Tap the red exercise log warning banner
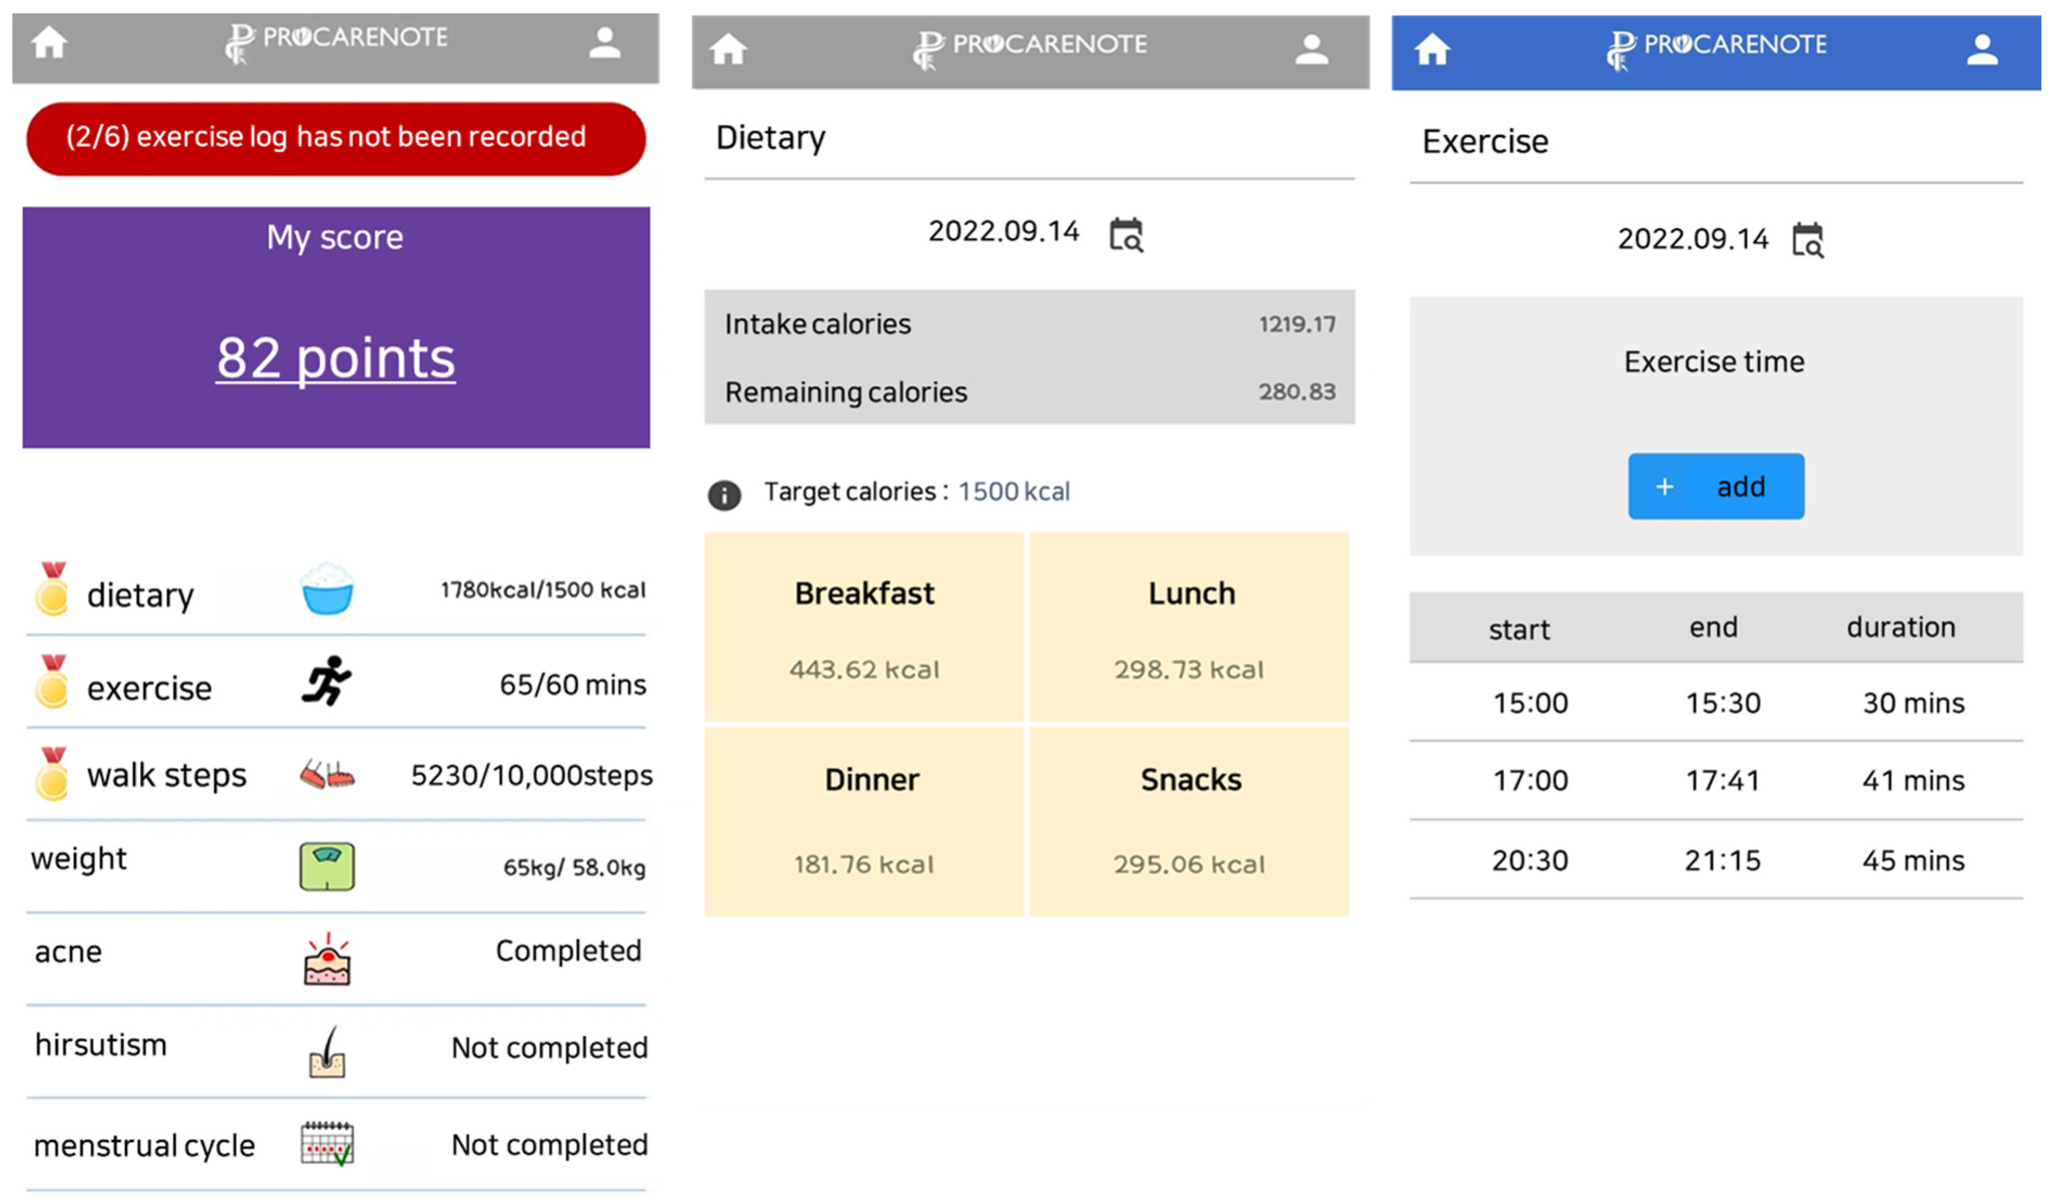 [335, 138]
